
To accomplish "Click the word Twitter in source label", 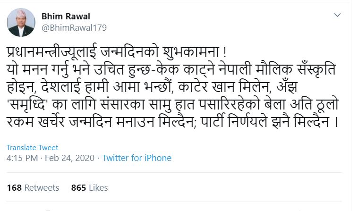I will click(115, 158).
